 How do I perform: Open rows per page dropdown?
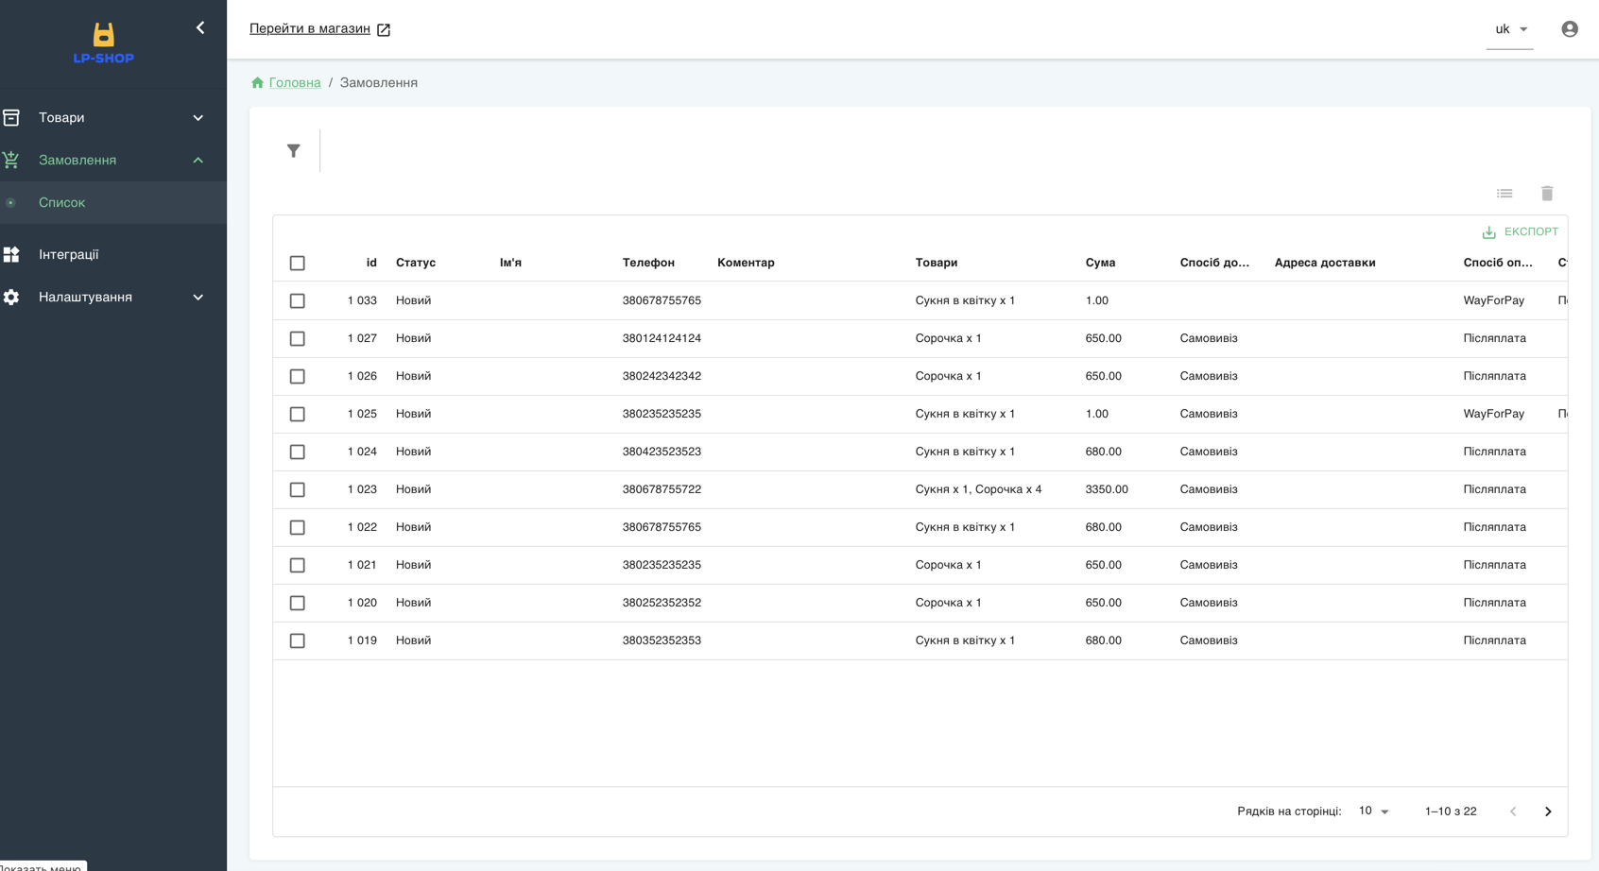[x=1373, y=811]
